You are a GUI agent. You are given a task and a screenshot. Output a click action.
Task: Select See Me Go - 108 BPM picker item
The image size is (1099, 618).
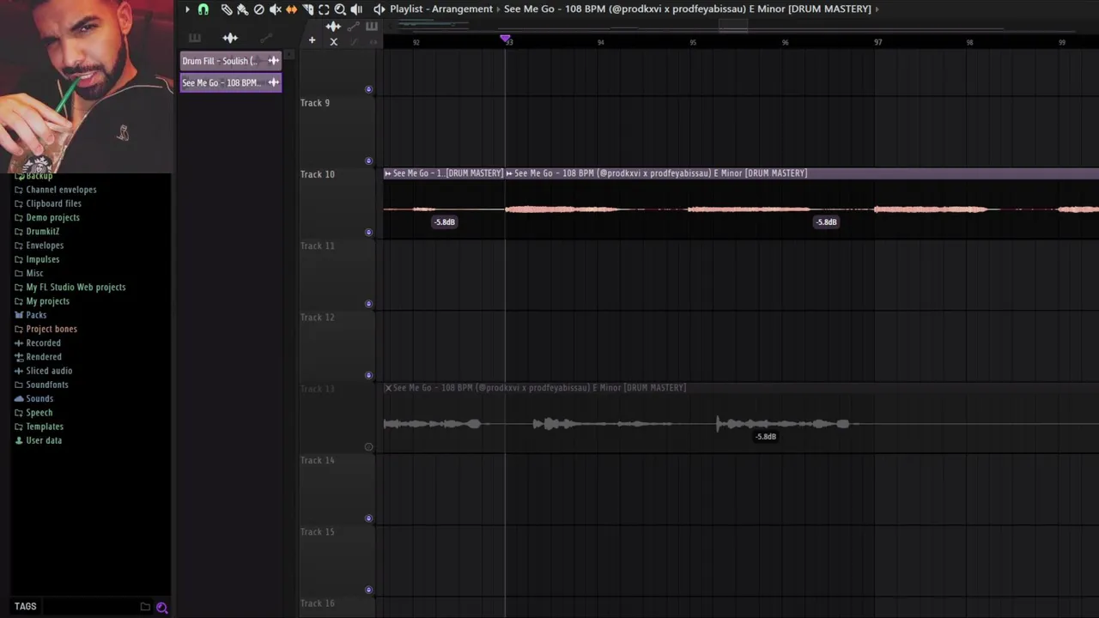231,82
